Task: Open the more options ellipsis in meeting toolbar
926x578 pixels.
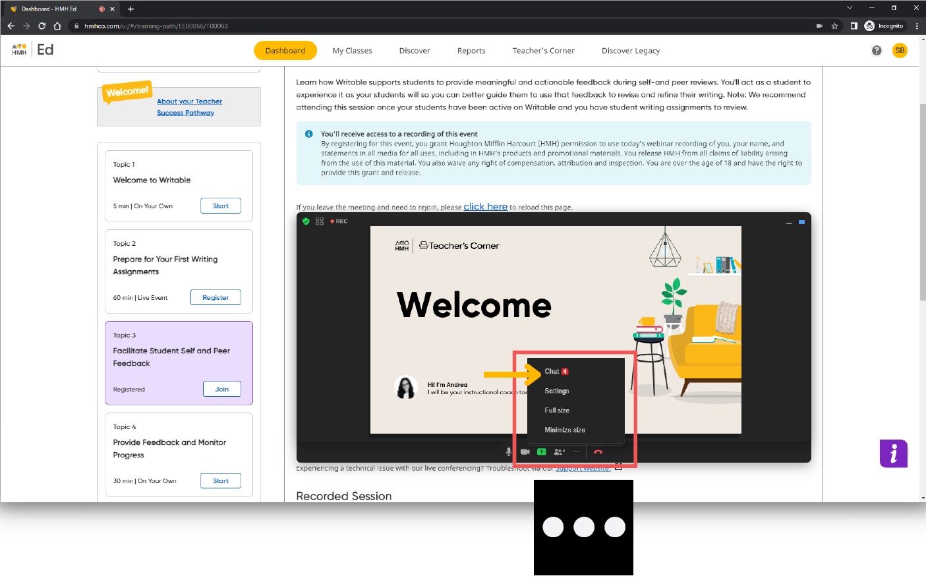Action: [576, 452]
